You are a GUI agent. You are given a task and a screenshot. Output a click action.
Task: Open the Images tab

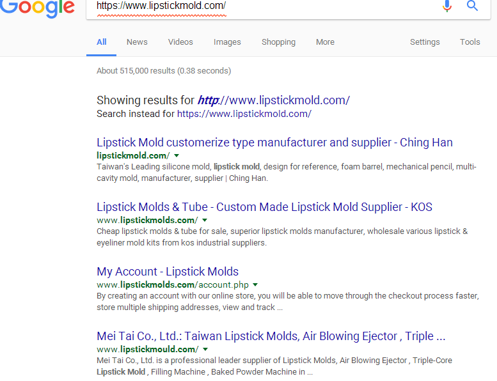tap(227, 42)
